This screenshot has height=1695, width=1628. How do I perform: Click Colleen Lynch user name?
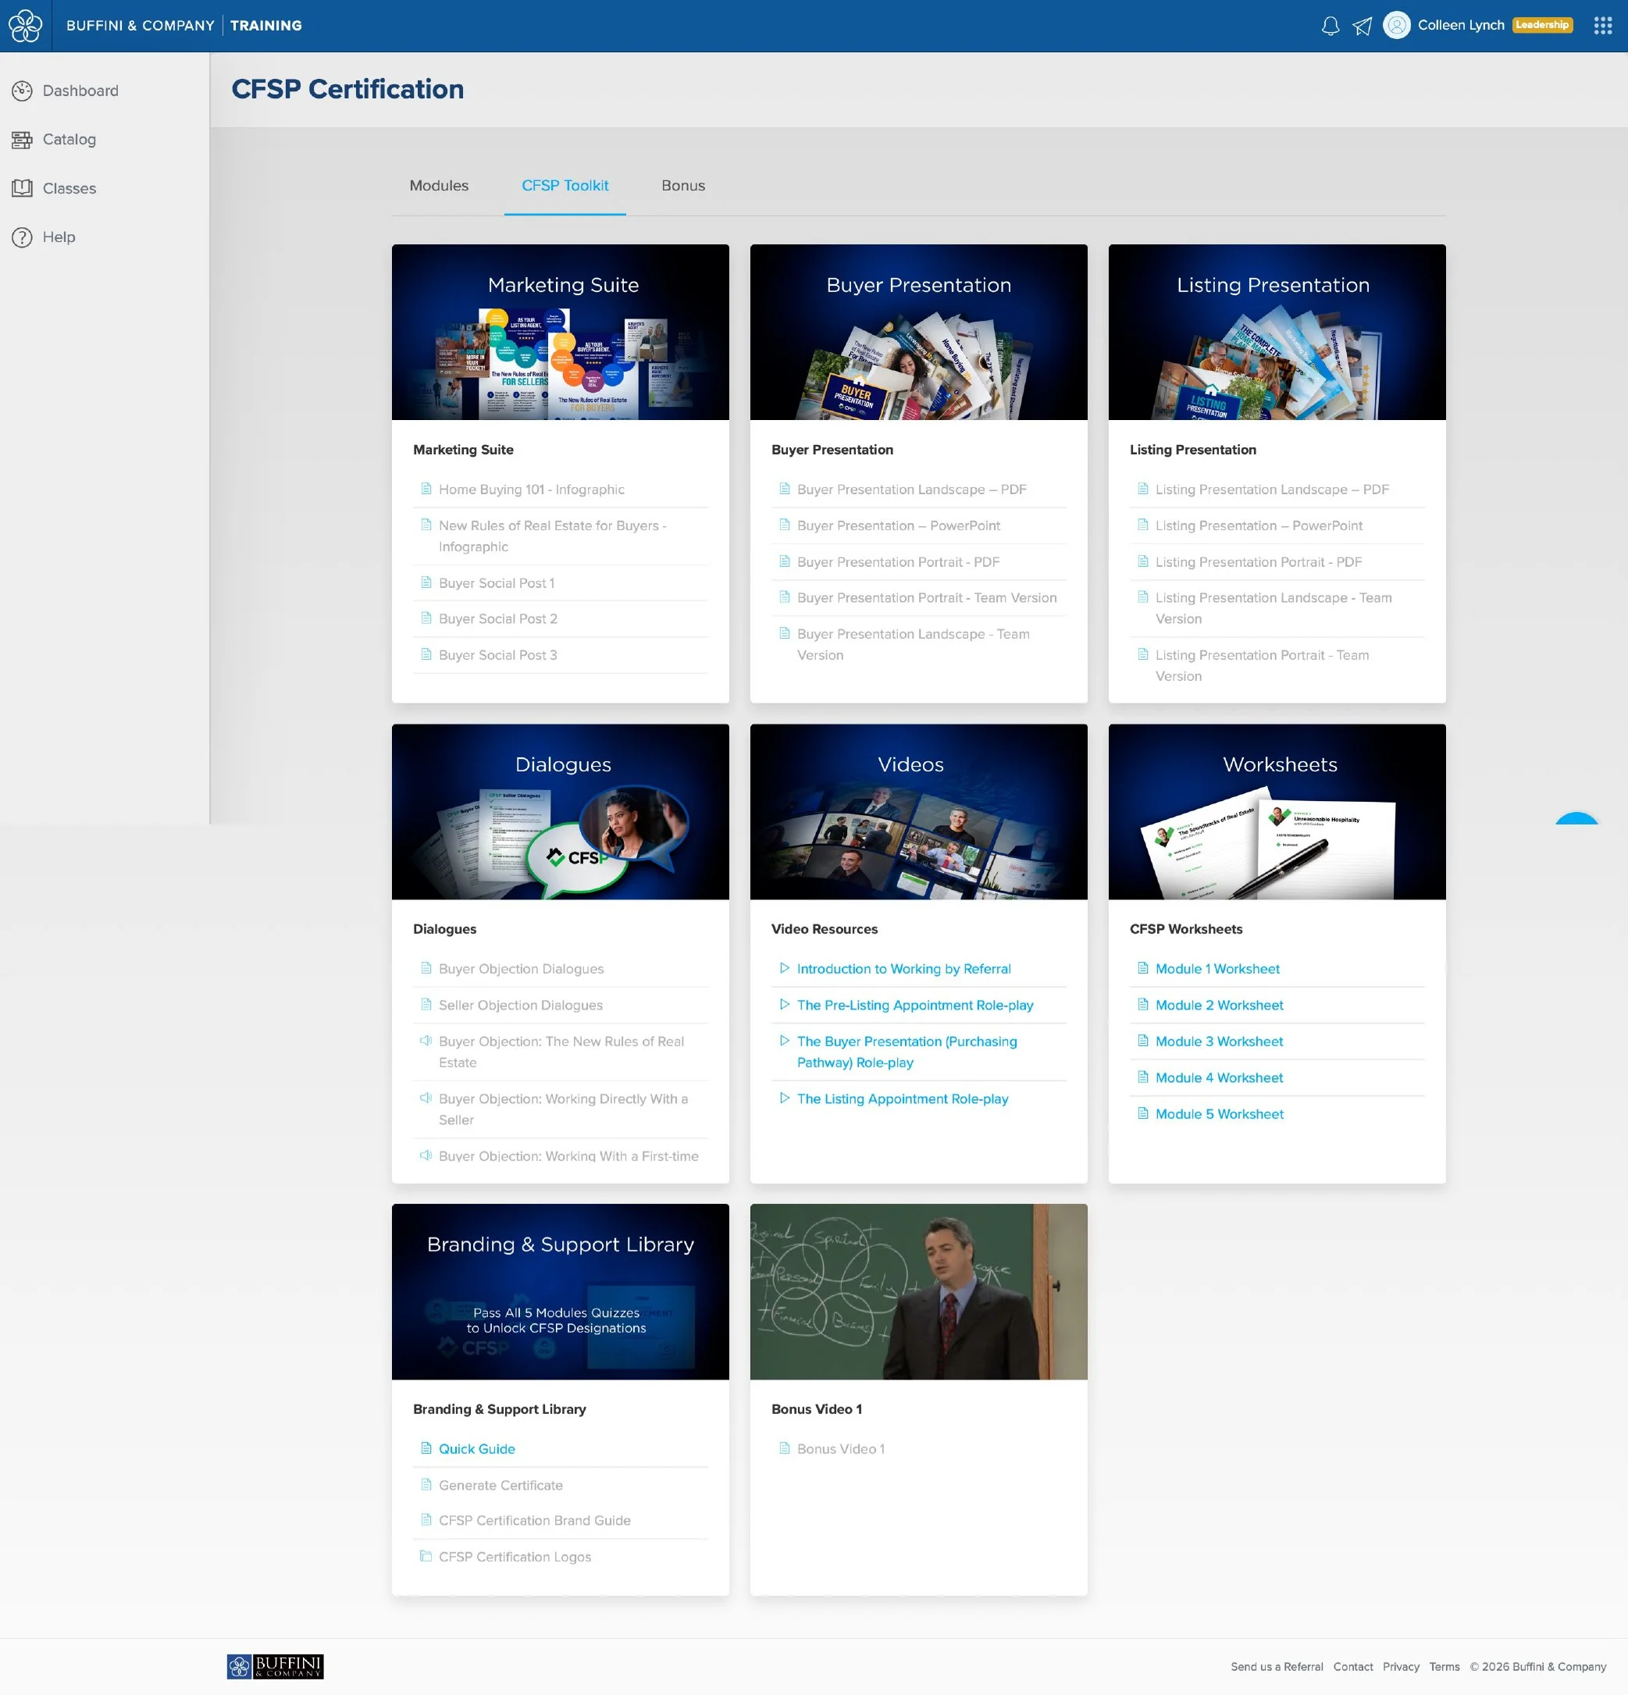1461,25
